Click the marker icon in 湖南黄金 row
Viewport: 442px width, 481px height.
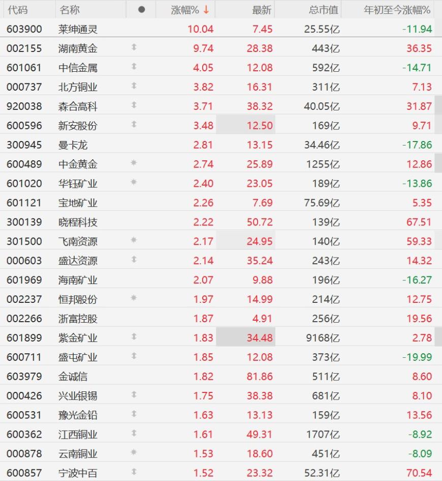click(x=134, y=47)
